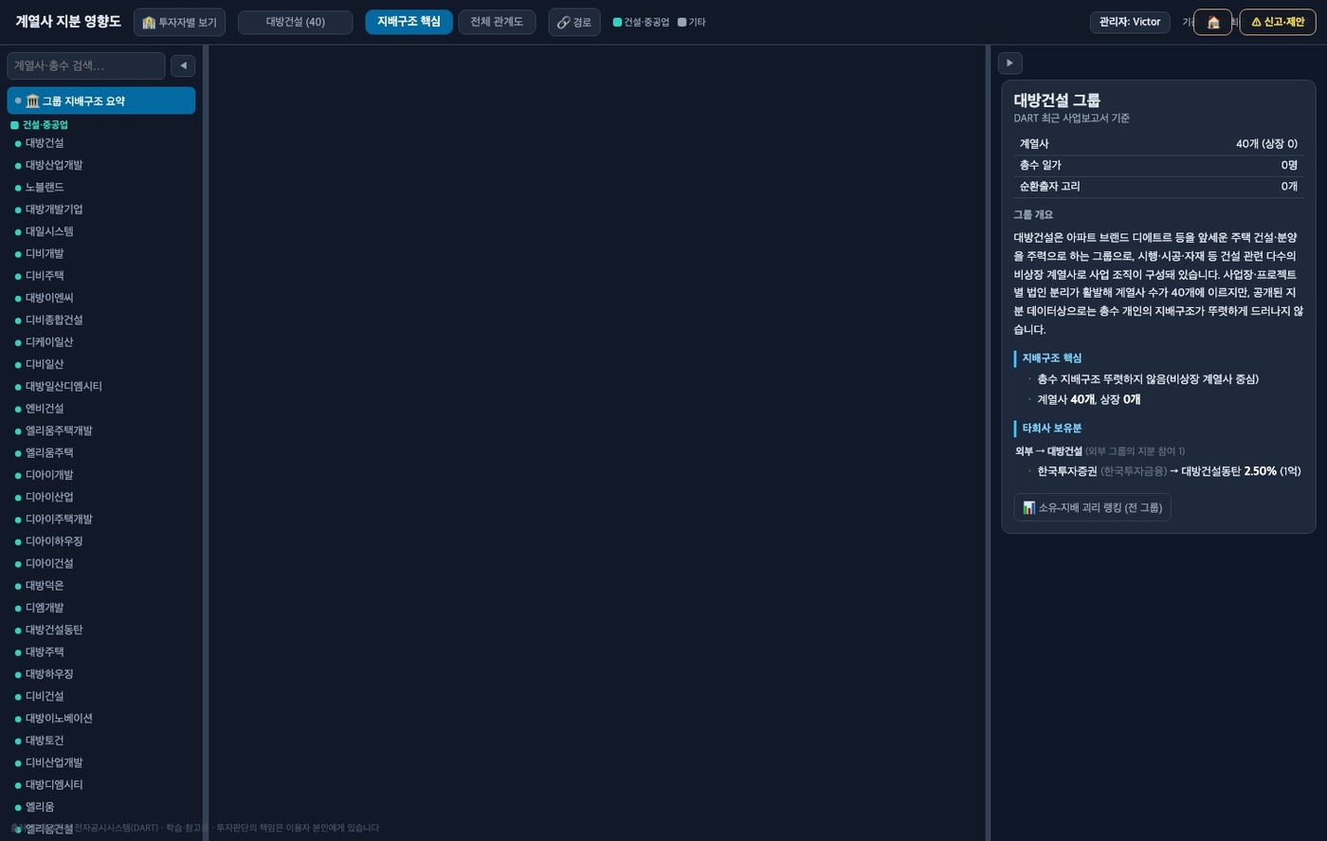Switch to 지배구조 핵심 tab
The image size is (1327, 841).
(x=409, y=22)
